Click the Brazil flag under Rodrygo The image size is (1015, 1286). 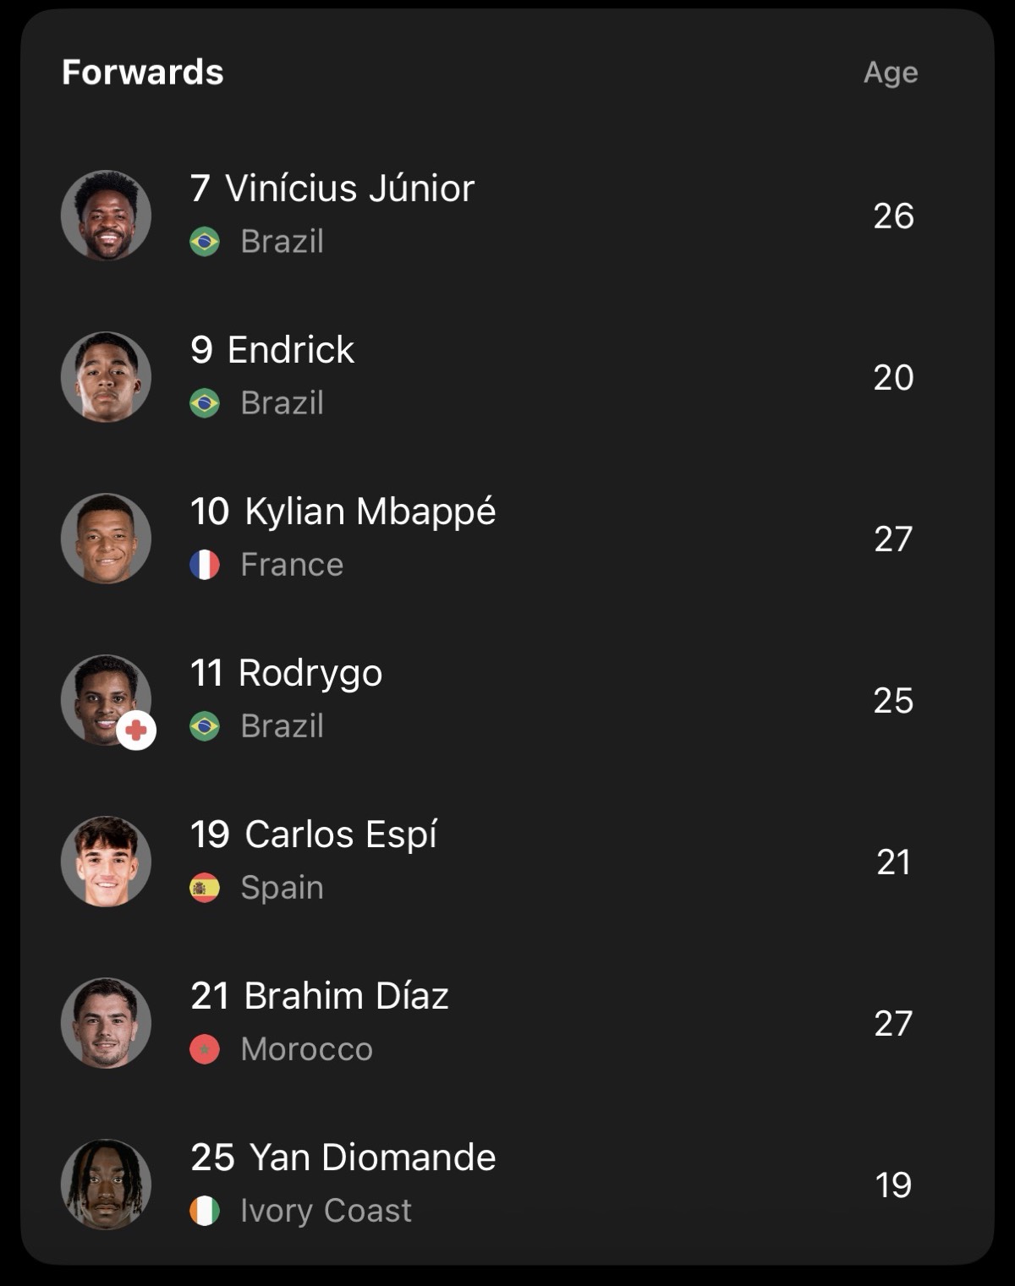point(205,726)
